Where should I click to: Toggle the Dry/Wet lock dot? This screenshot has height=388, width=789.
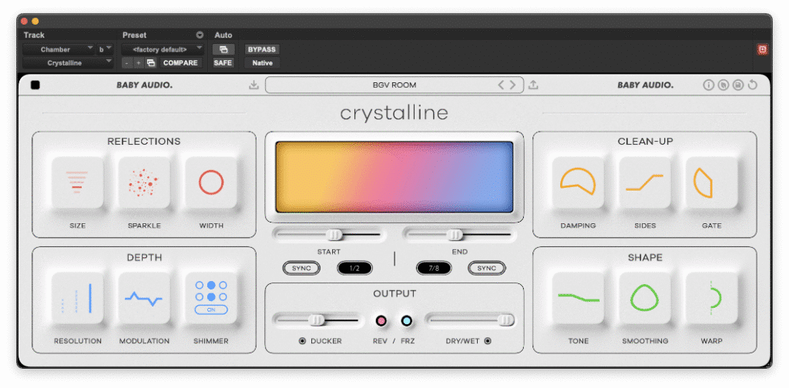[488, 341]
